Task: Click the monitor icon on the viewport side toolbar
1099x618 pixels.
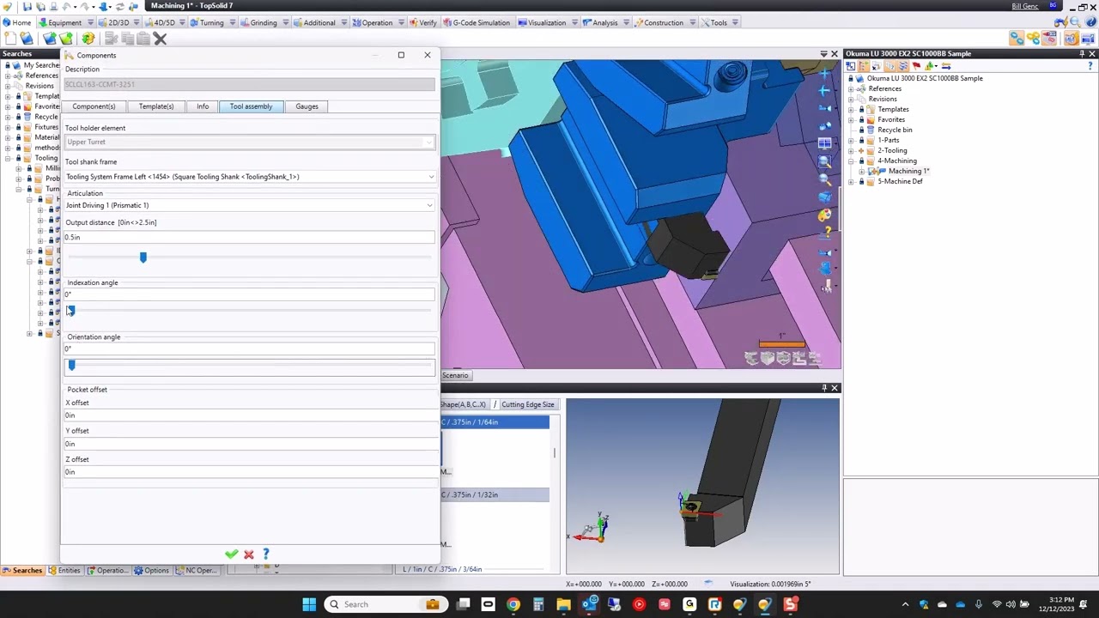Action: [x=825, y=143]
